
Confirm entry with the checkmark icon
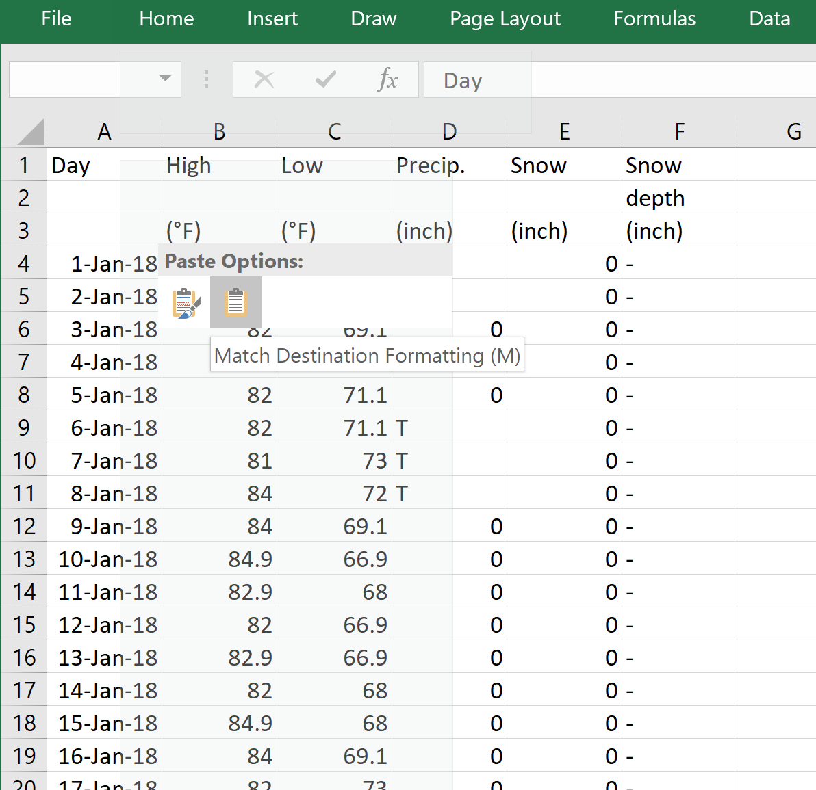click(x=324, y=79)
